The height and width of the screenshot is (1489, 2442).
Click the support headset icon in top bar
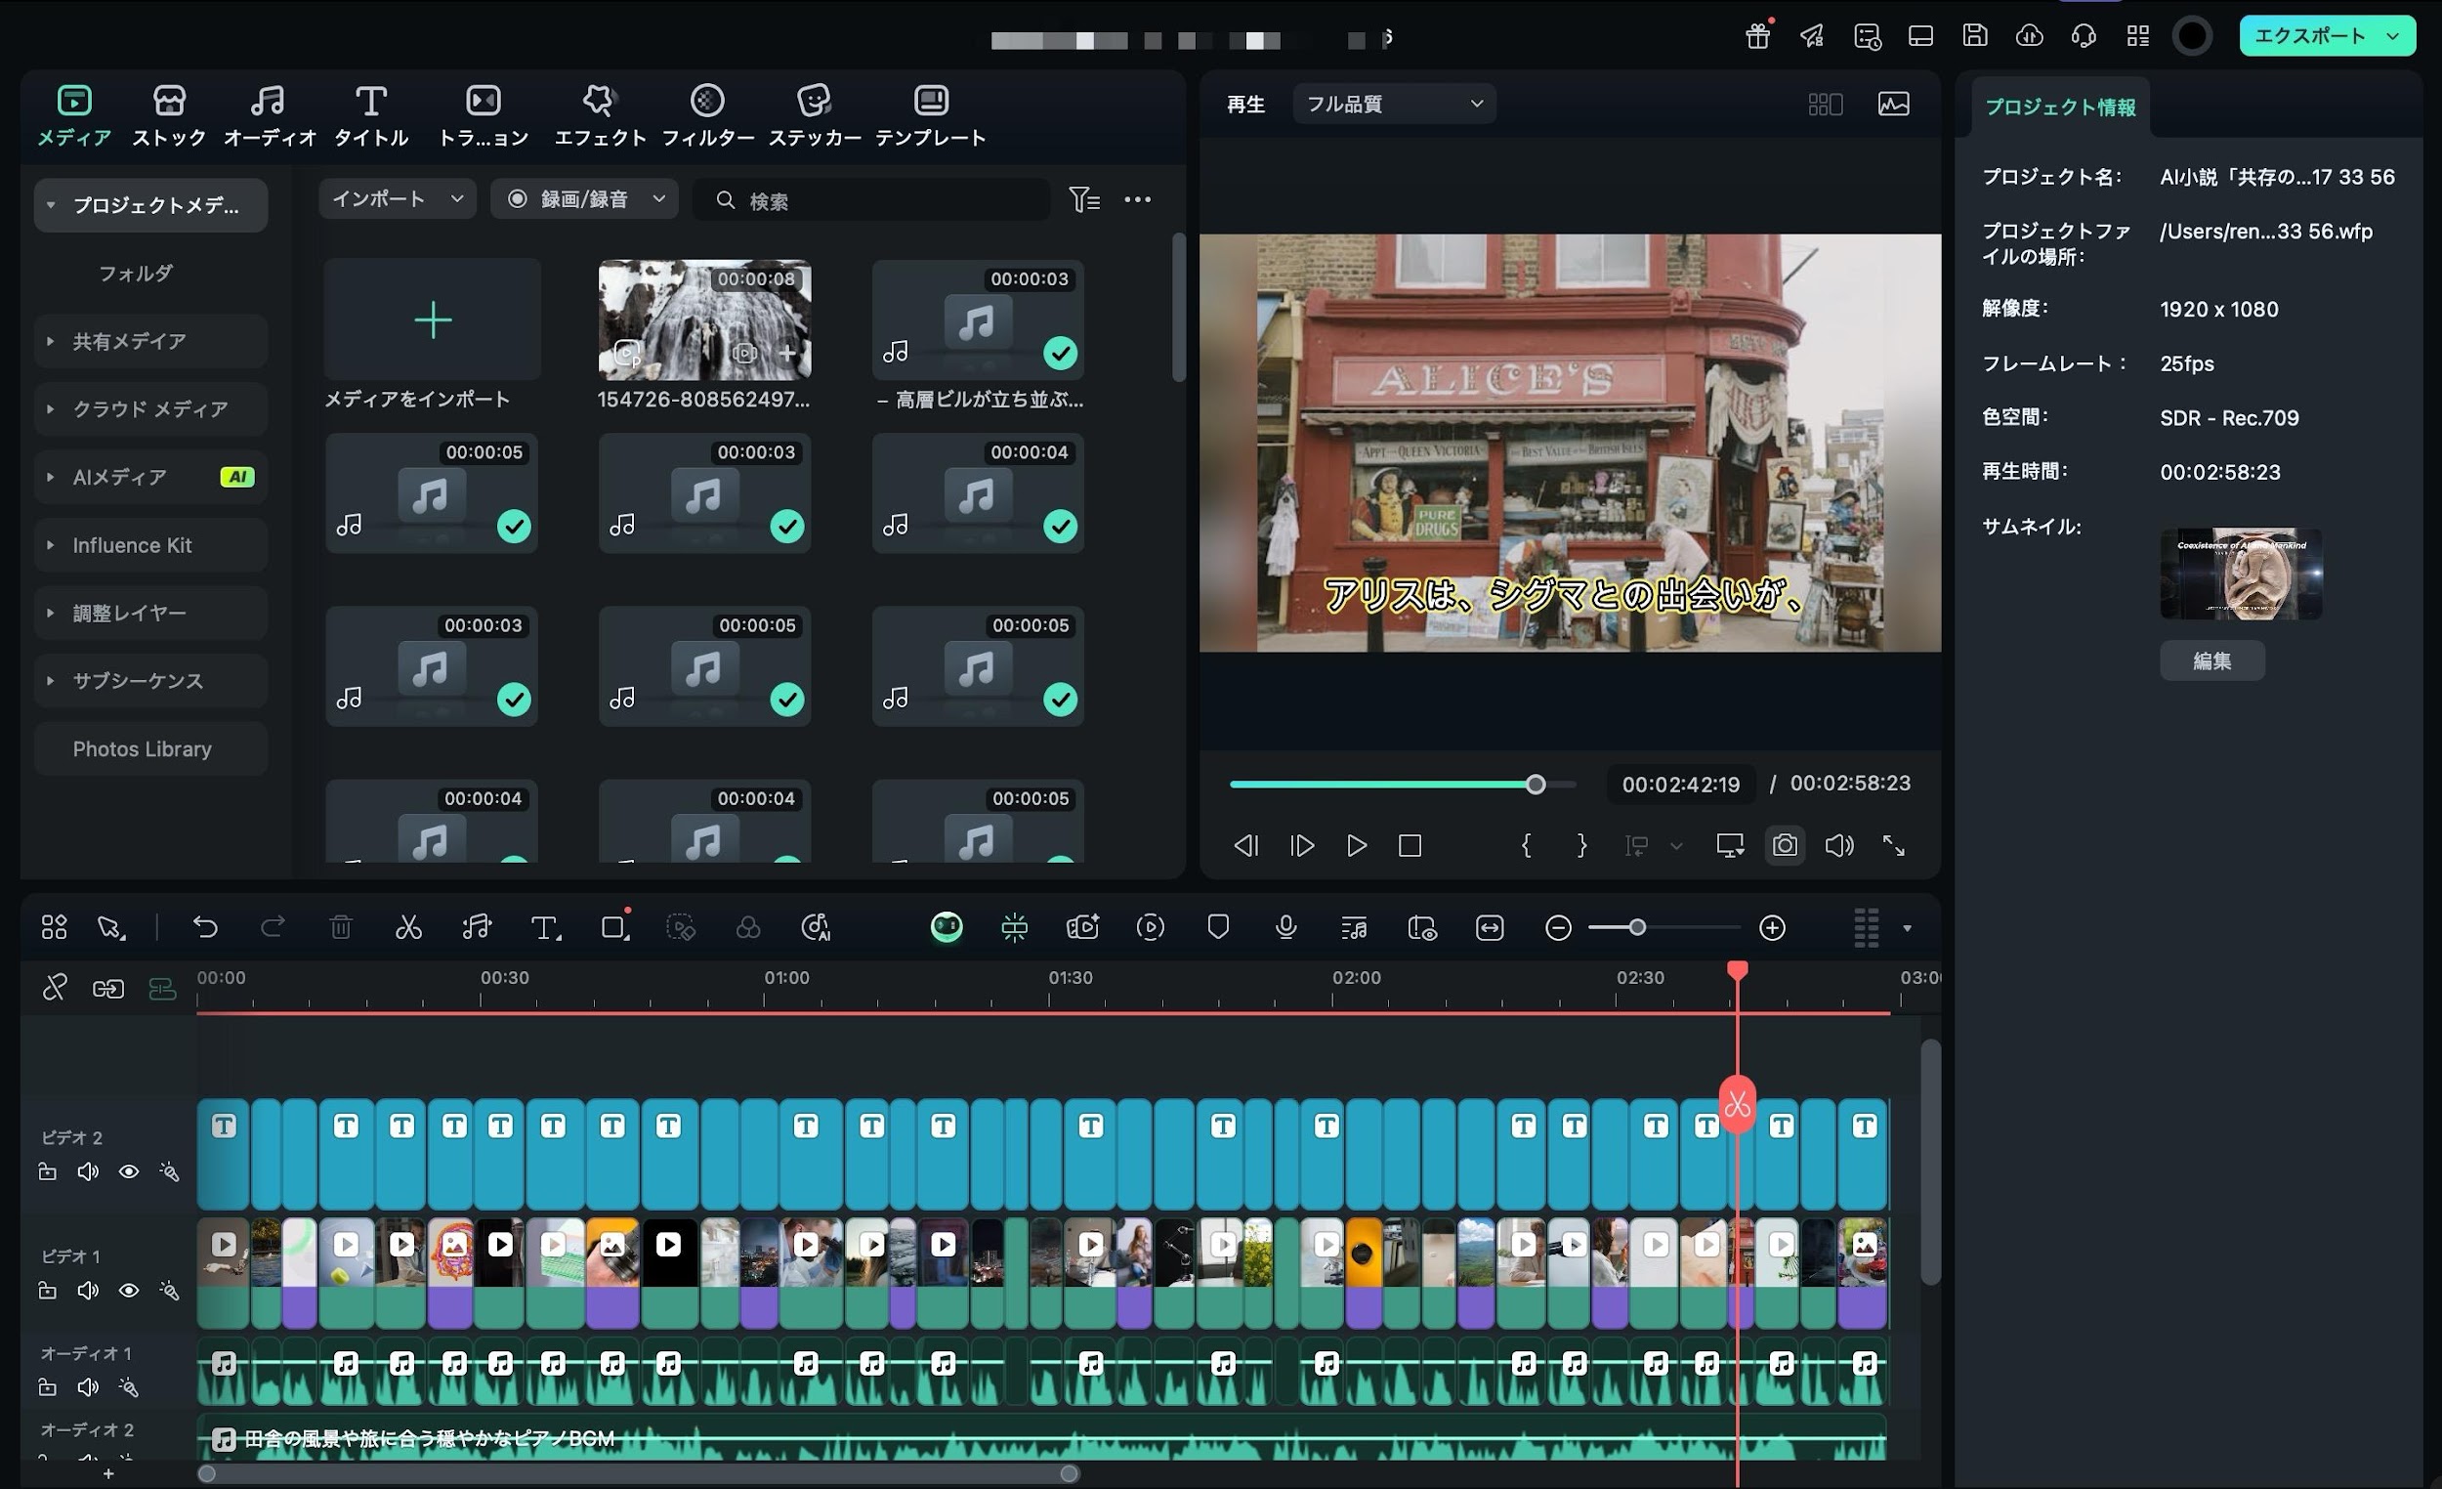click(2084, 36)
